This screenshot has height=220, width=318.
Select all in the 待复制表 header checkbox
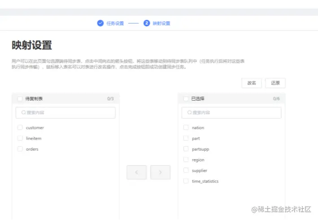point(20,99)
